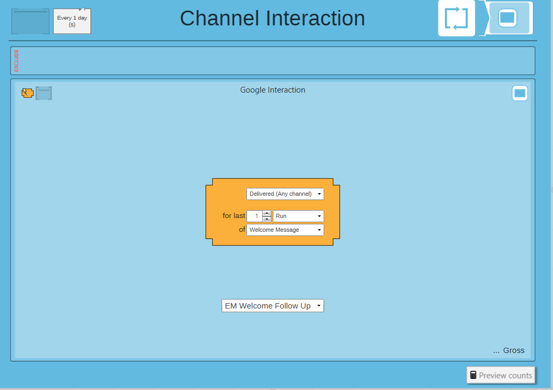Click the Google Interaction heading

click(x=273, y=90)
